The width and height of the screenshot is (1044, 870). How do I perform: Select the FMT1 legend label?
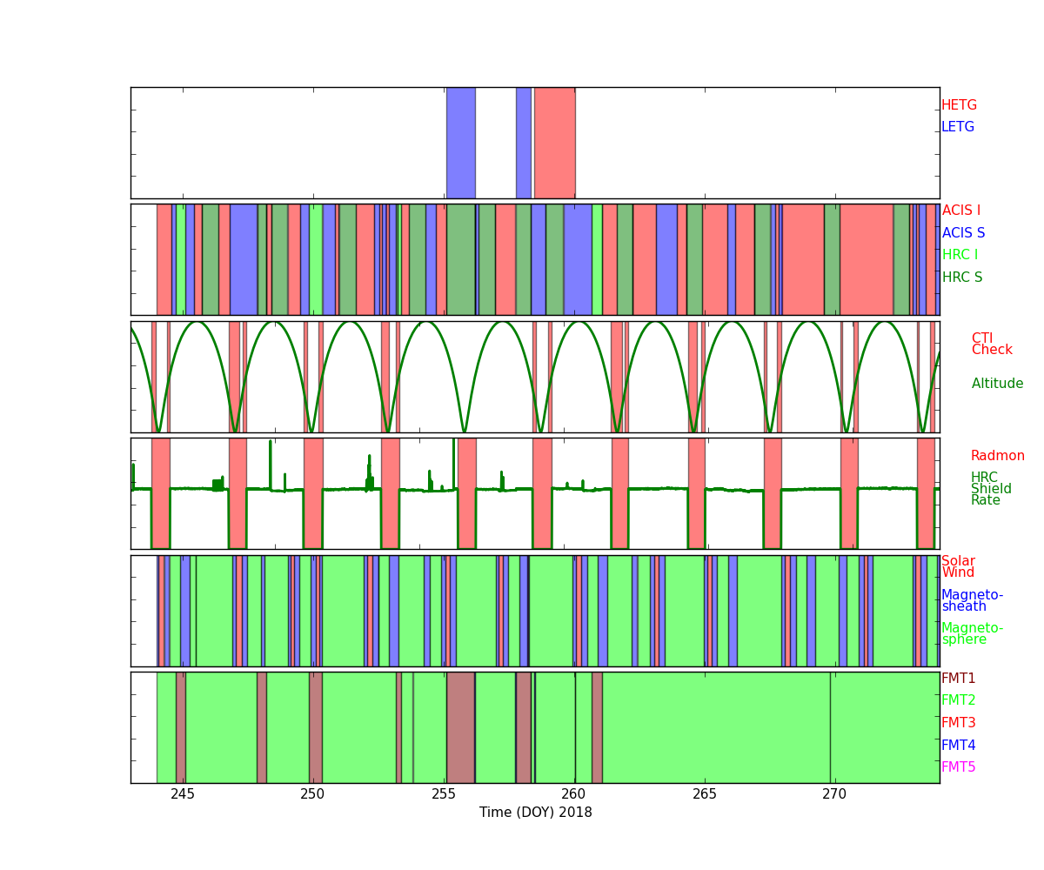pos(958,679)
